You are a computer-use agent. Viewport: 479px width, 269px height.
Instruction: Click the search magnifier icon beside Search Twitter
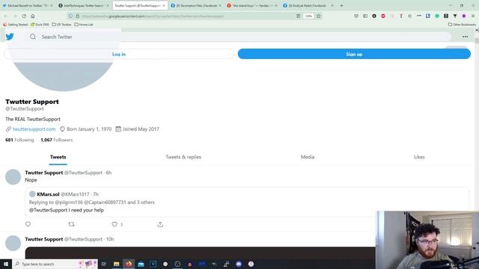point(33,37)
